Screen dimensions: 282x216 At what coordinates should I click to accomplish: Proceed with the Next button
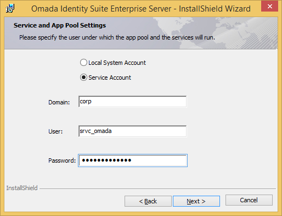(196, 201)
